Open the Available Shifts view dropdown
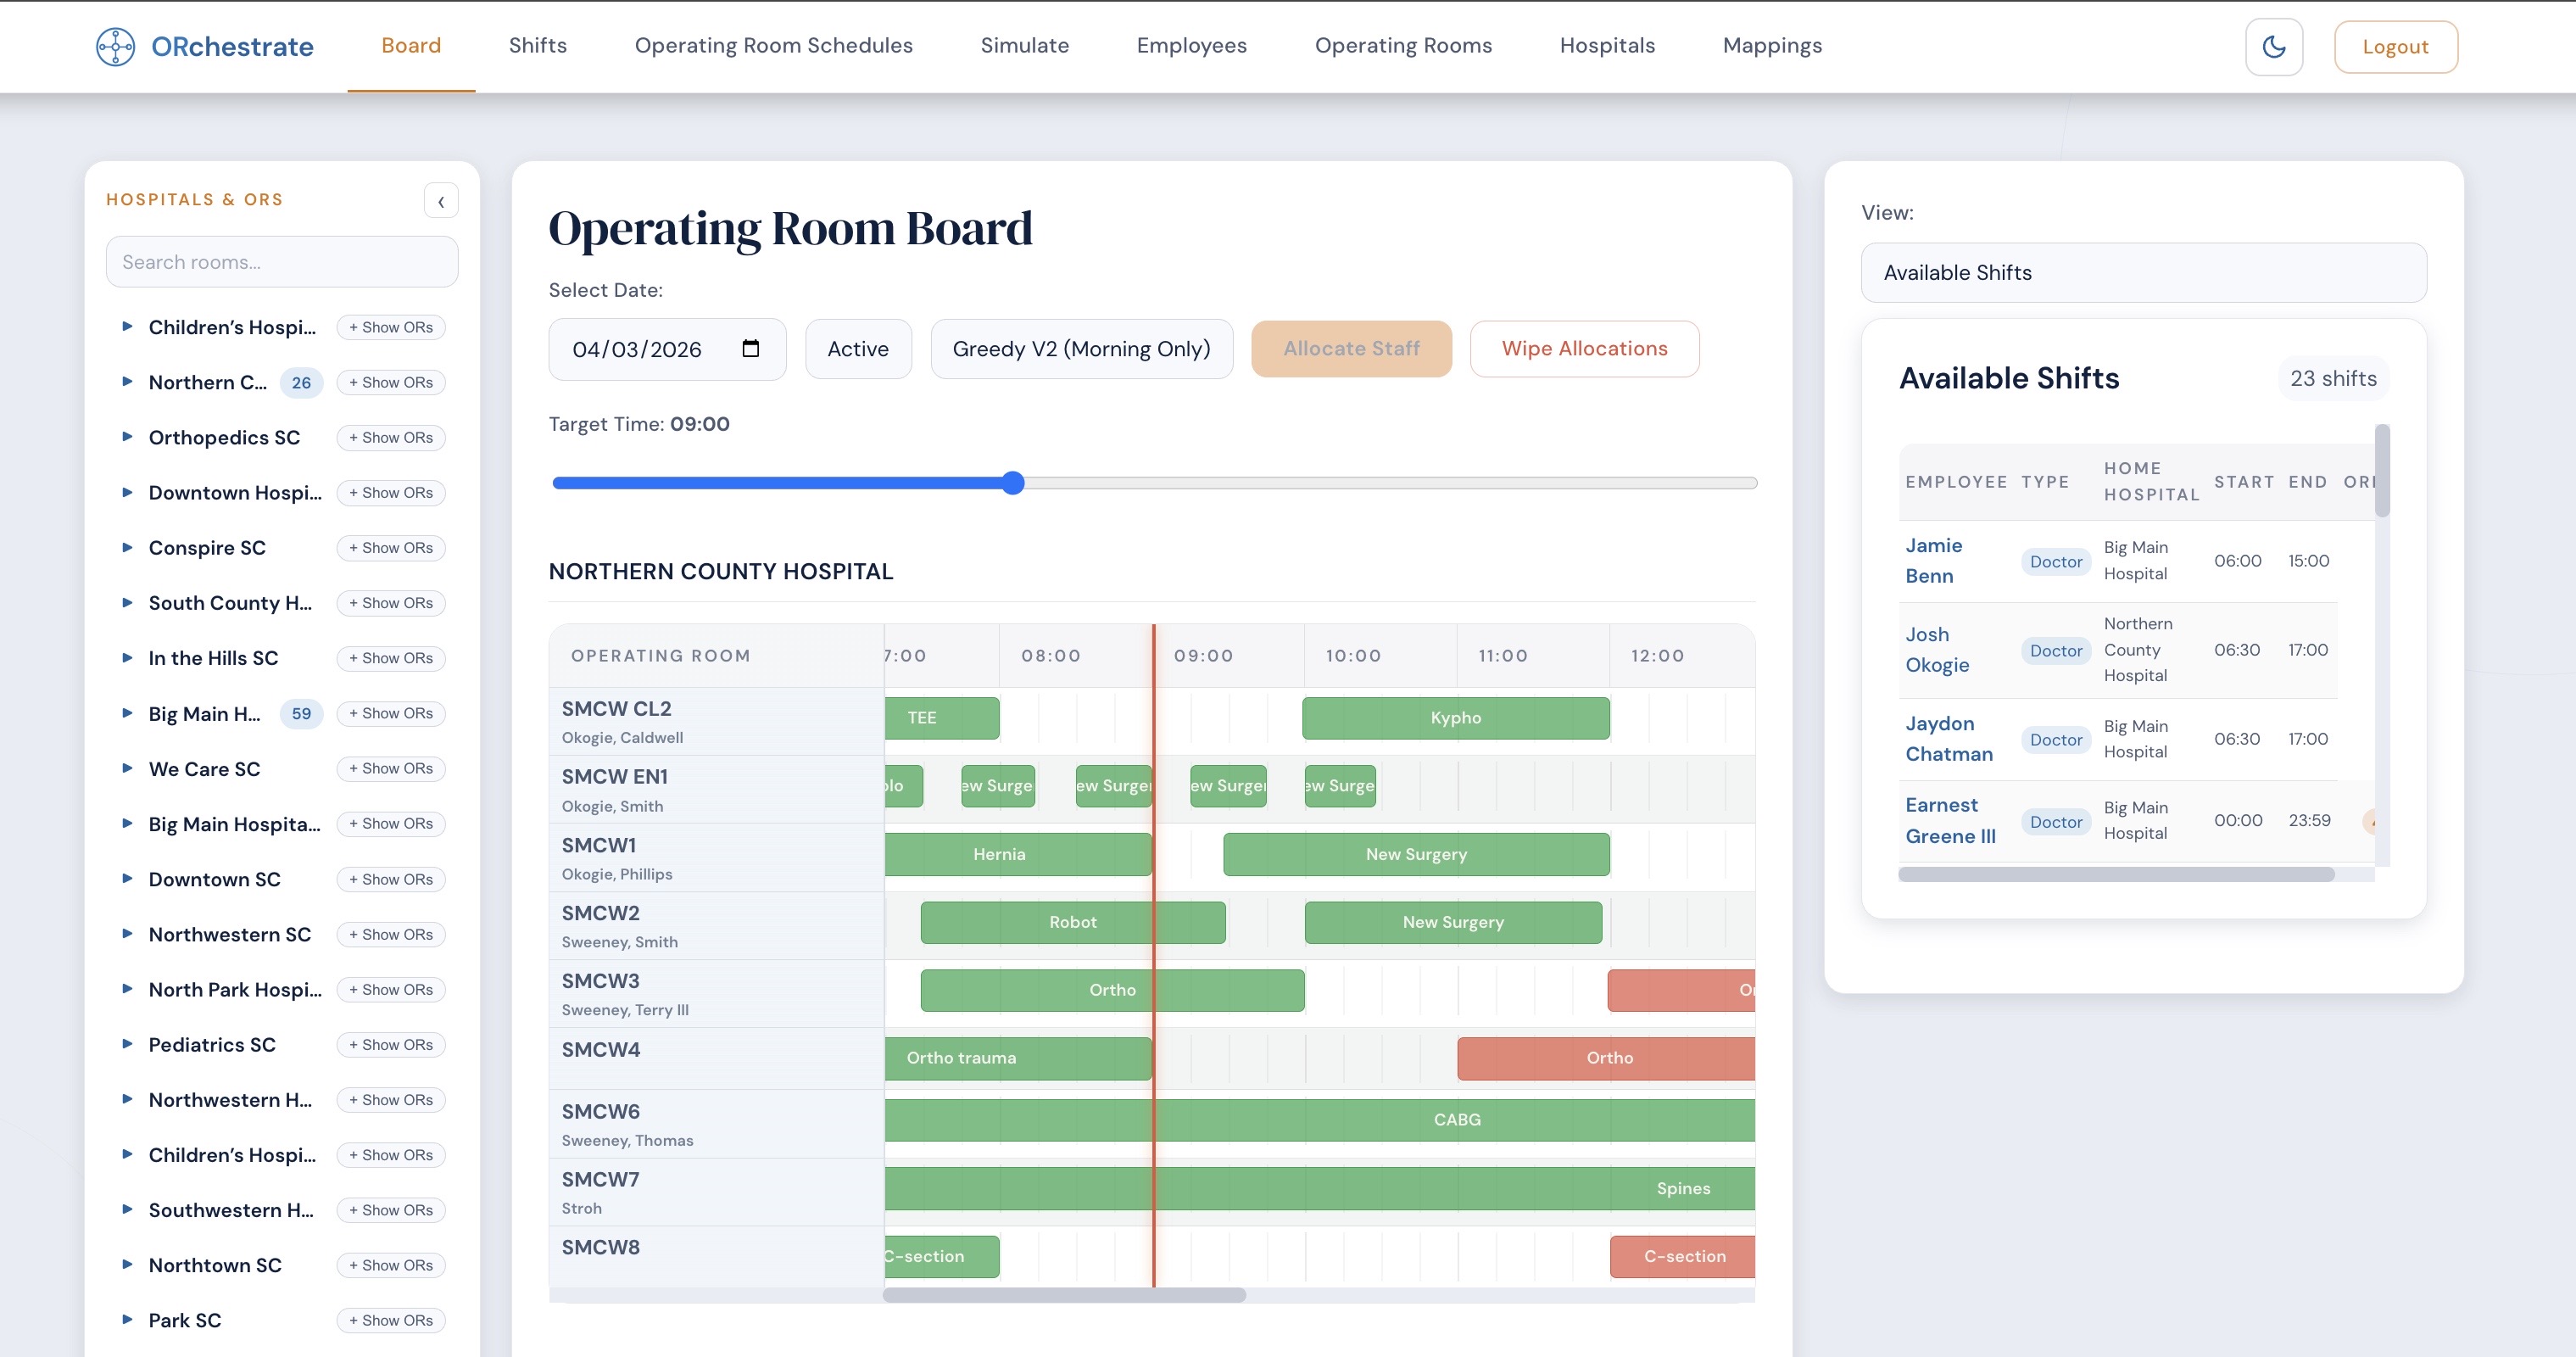The image size is (2576, 1357). [2143, 272]
